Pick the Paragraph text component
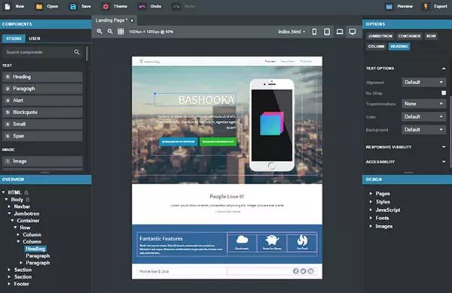Viewport: 452px width, 293px height. point(42,89)
